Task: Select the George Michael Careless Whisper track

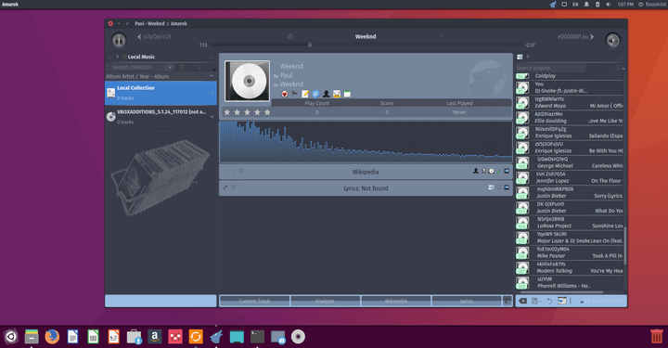Action: 569,162
